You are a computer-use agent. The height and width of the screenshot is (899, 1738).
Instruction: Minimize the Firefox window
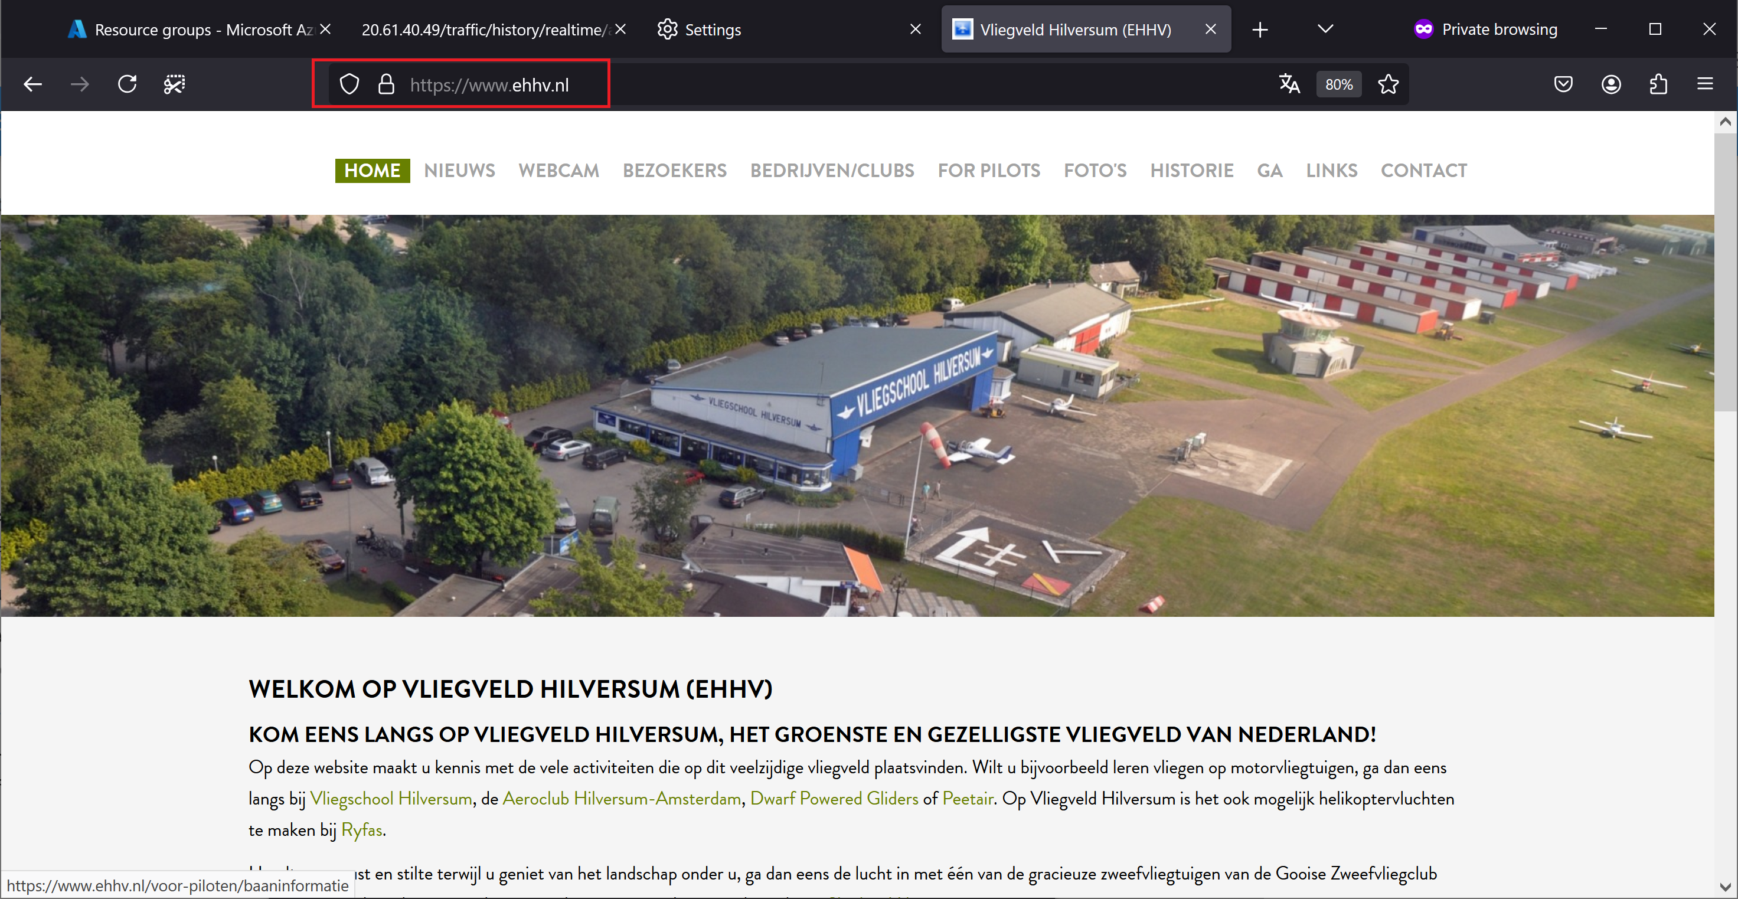[1600, 29]
